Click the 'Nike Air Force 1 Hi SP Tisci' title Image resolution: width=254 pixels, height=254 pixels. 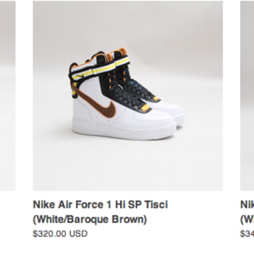(x=100, y=205)
